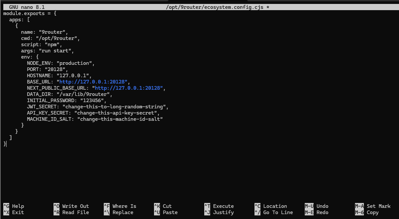Screen dimensions: 399x219
Task: Click the ^\ Replace shortcut
Action: [119, 212]
